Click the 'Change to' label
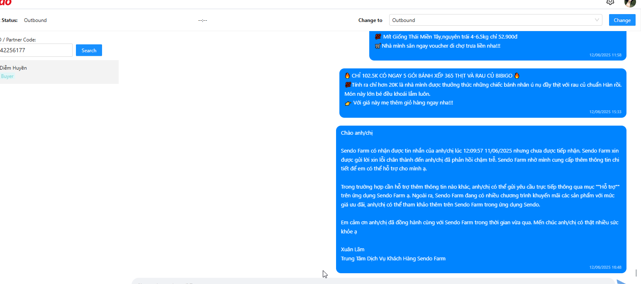 click(370, 20)
